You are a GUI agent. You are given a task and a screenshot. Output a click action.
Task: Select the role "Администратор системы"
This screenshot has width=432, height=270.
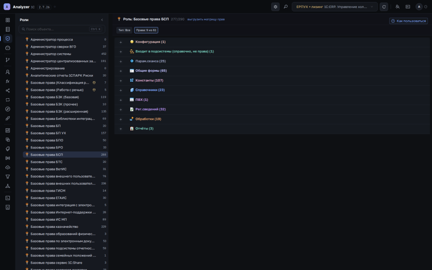(x=65, y=54)
